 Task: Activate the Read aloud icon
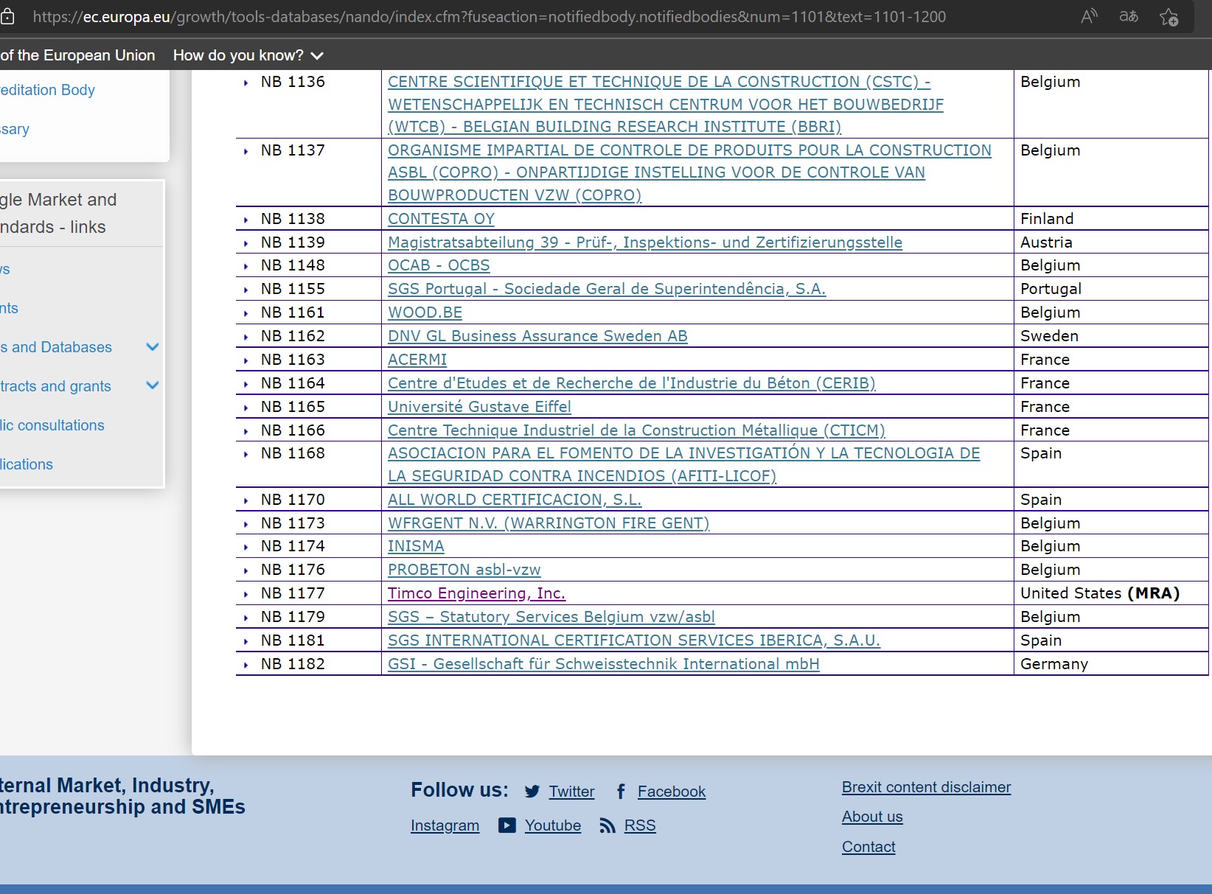[x=1089, y=16]
